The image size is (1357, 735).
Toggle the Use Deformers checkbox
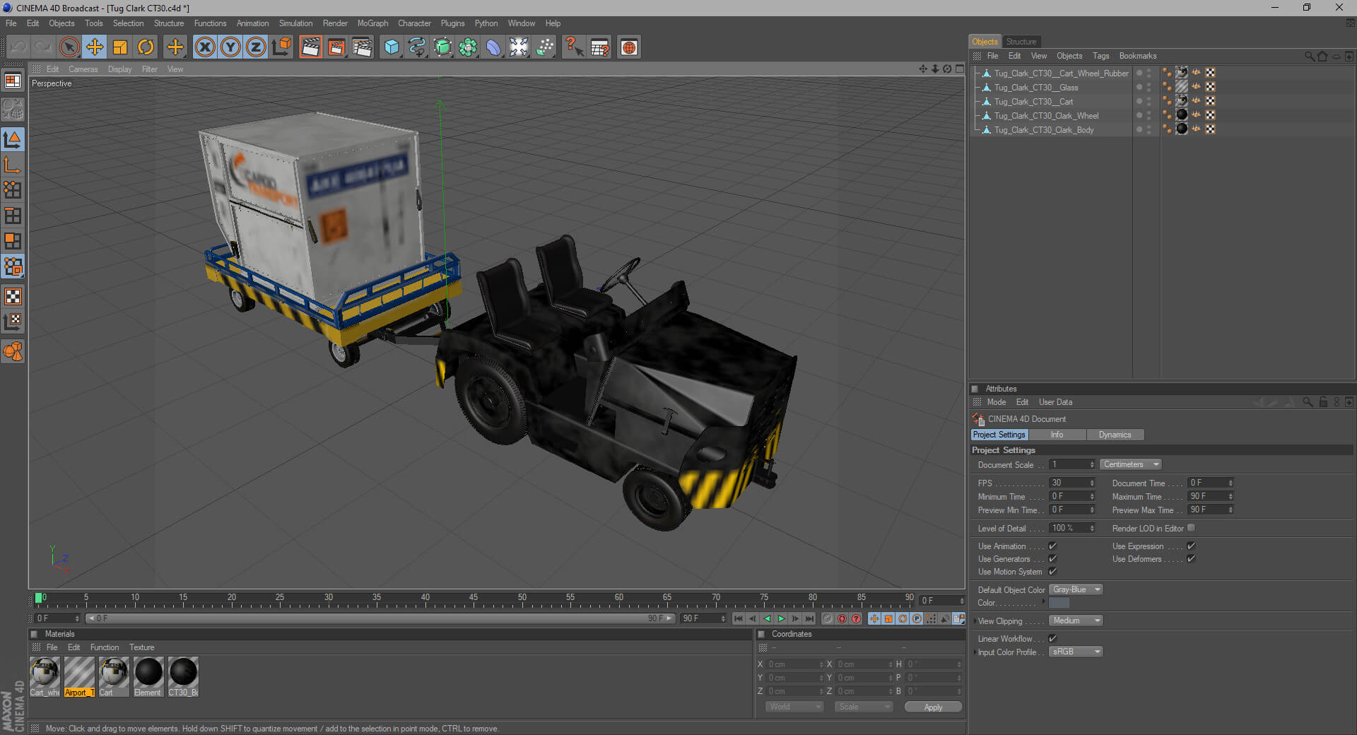1191,559
